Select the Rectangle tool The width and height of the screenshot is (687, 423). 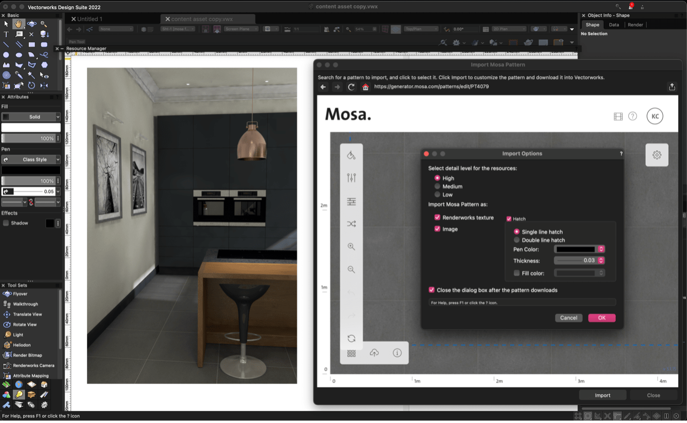32,44
